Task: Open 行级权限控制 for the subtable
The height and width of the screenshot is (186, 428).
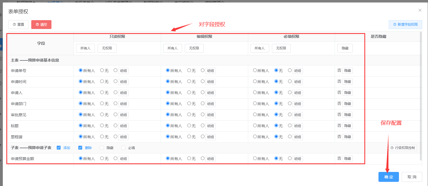Action: tap(403, 148)
